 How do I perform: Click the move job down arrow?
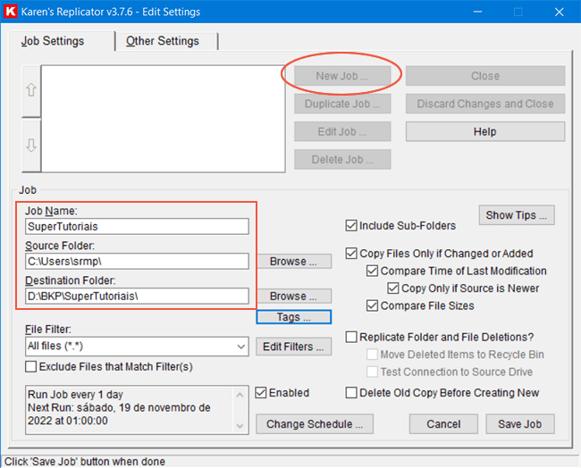[x=31, y=146]
